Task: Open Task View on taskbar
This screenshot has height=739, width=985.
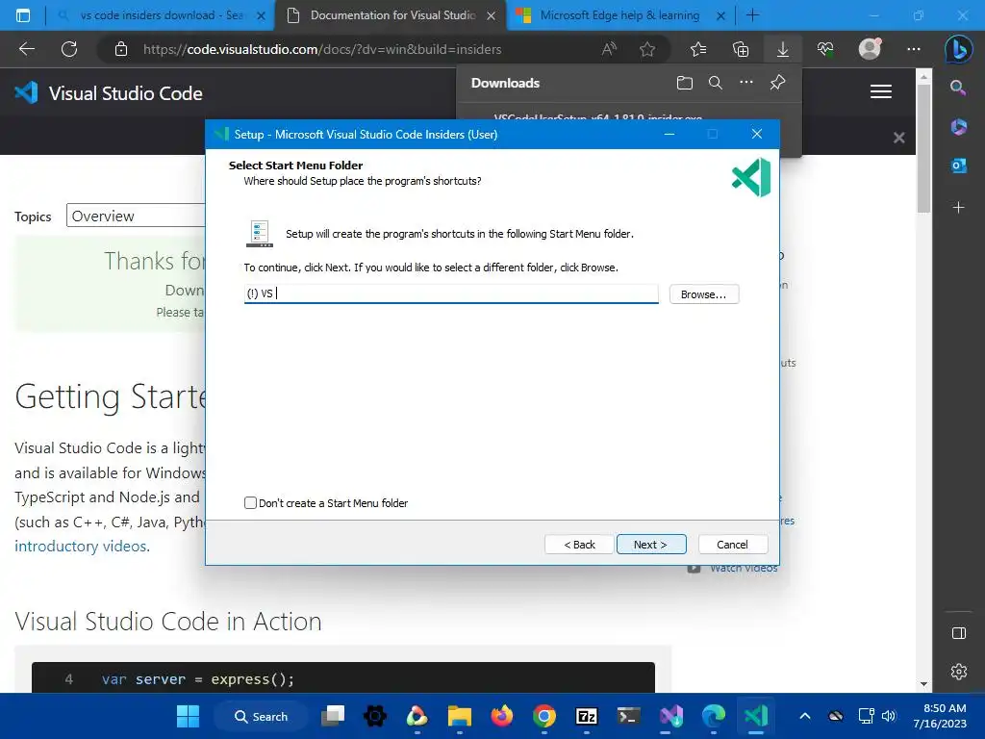Action: (x=333, y=716)
